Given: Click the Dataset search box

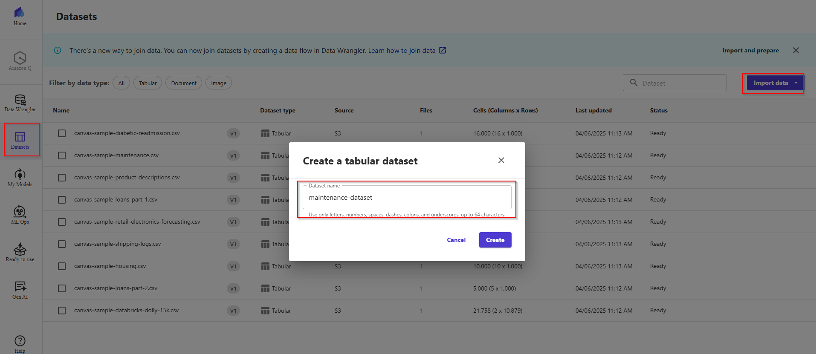Looking at the screenshot, I should 674,83.
